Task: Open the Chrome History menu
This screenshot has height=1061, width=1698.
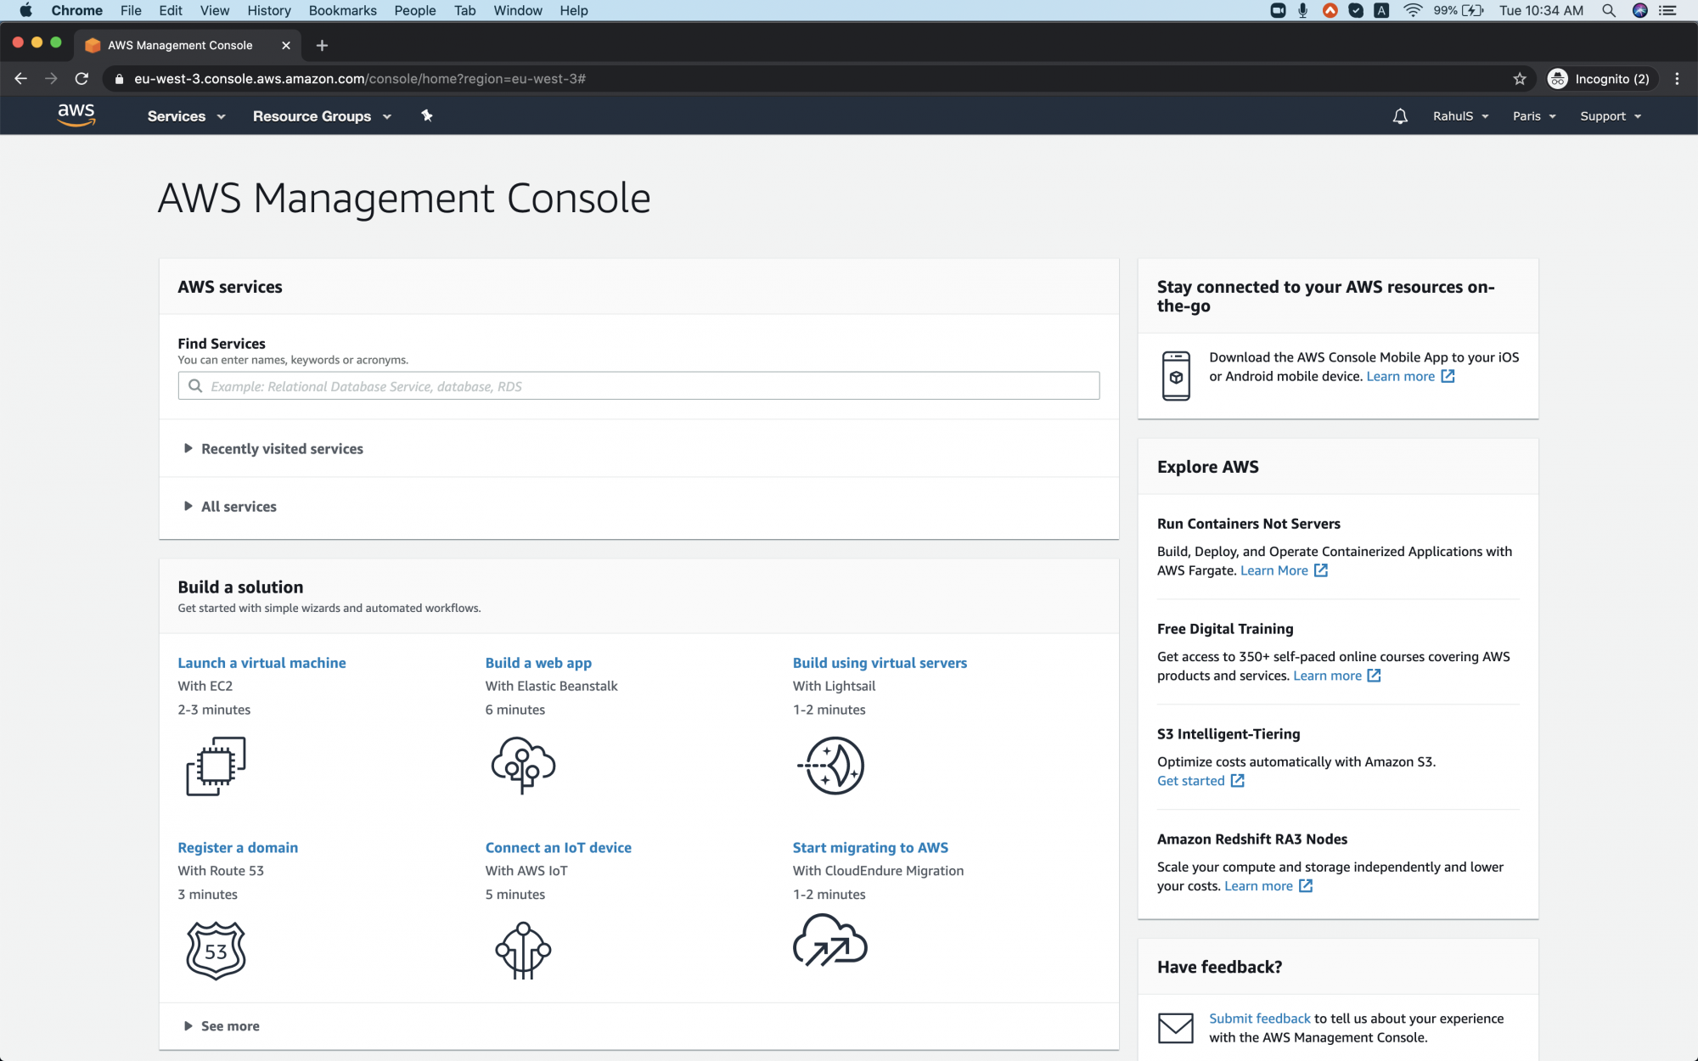Action: pos(268,10)
